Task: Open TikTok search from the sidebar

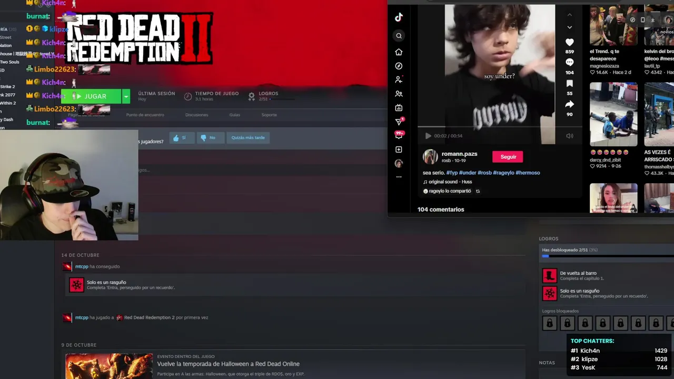Action: (x=399, y=36)
